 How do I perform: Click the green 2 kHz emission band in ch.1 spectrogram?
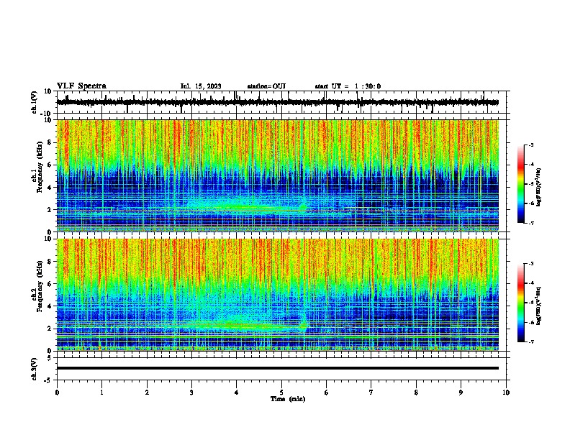[247, 208]
